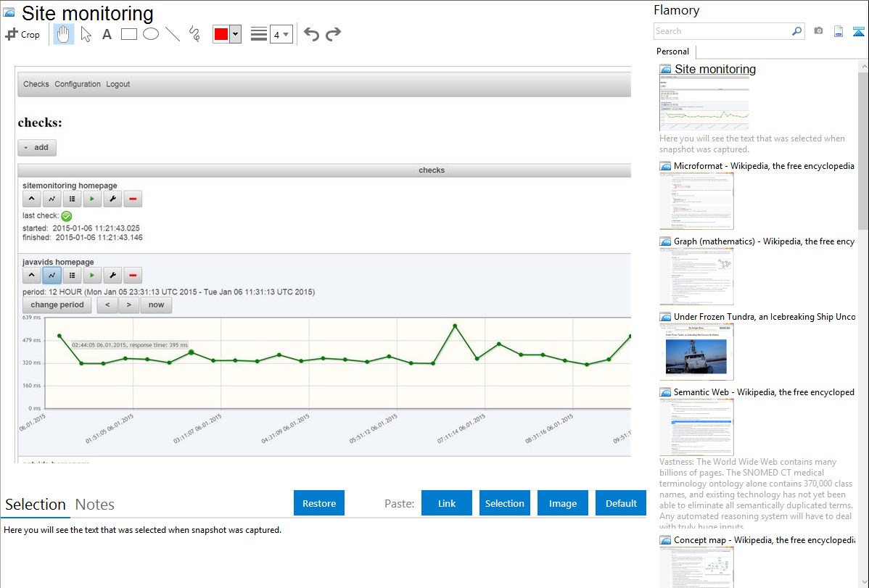This screenshot has height=588, width=869.
Task: Select the Crop tool
Action: click(22, 34)
